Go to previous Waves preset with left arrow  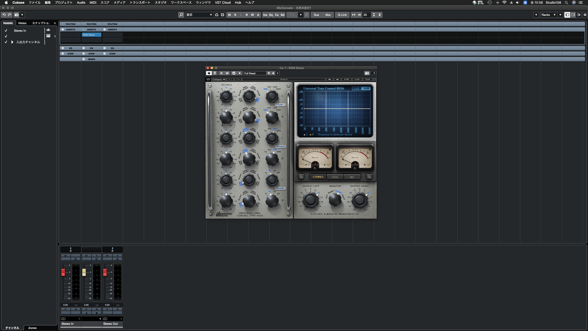click(330, 79)
